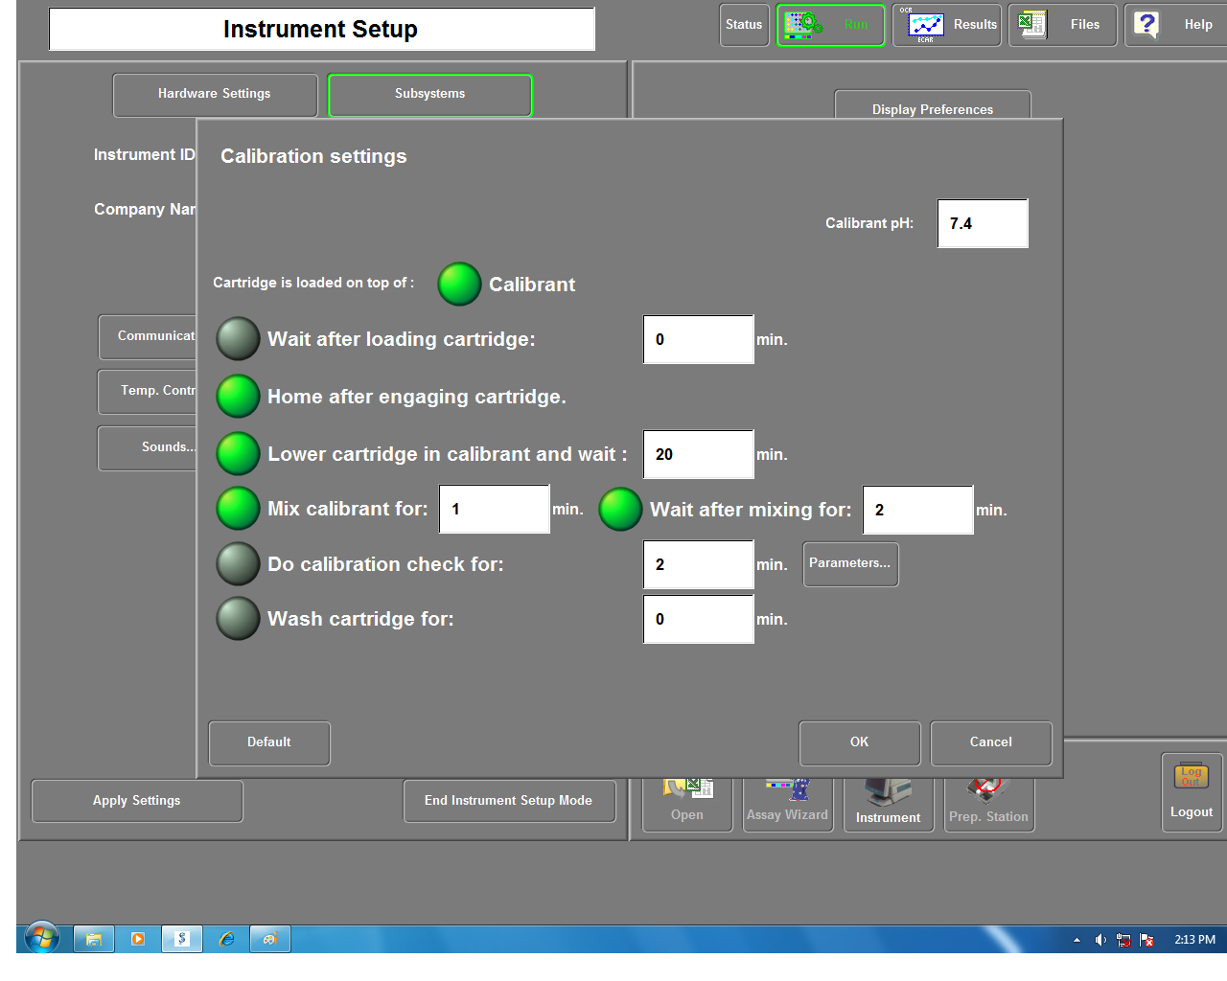Click the Action Center flag tray icon
The height and width of the screenshot is (981, 1227).
point(1146,940)
